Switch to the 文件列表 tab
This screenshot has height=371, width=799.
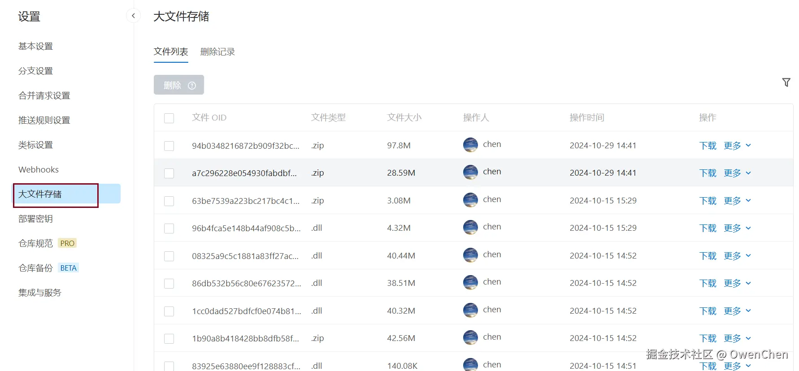pyautogui.click(x=171, y=52)
